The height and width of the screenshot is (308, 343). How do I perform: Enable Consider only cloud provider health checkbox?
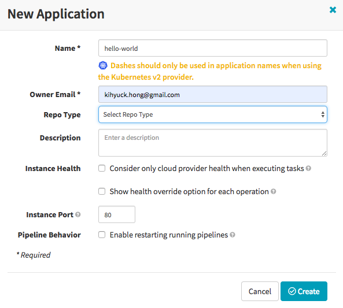click(x=102, y=168)
